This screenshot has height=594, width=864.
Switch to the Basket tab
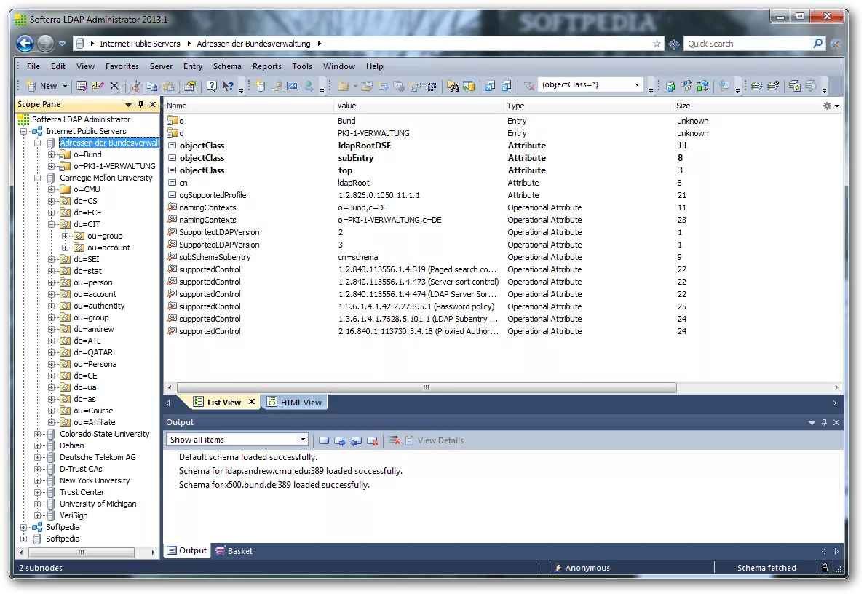(x=234, y=551)
